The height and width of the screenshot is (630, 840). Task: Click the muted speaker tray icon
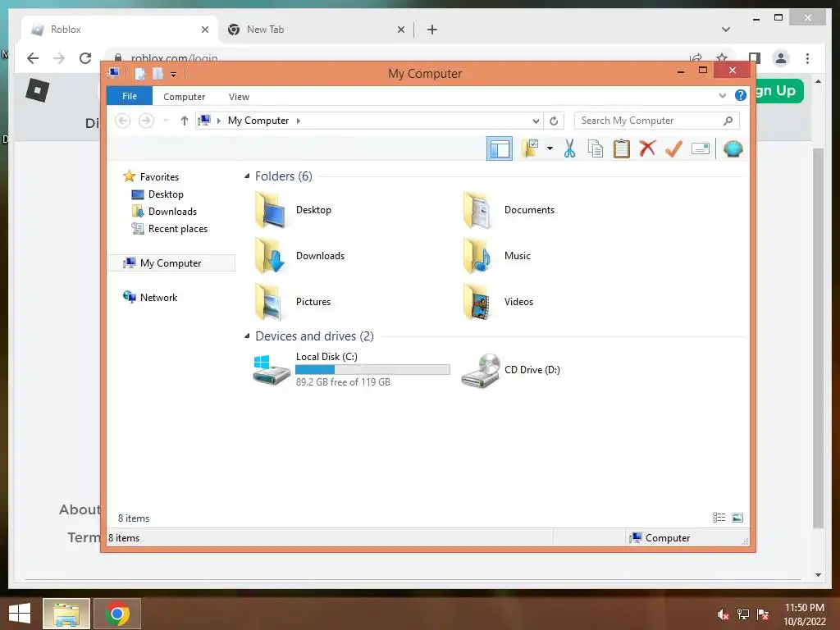[724, 614]
